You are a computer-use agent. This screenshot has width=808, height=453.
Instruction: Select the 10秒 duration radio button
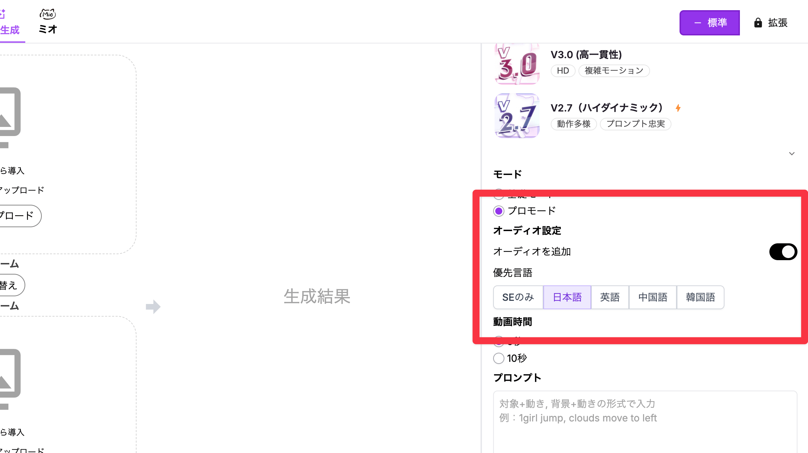point(499,358)
